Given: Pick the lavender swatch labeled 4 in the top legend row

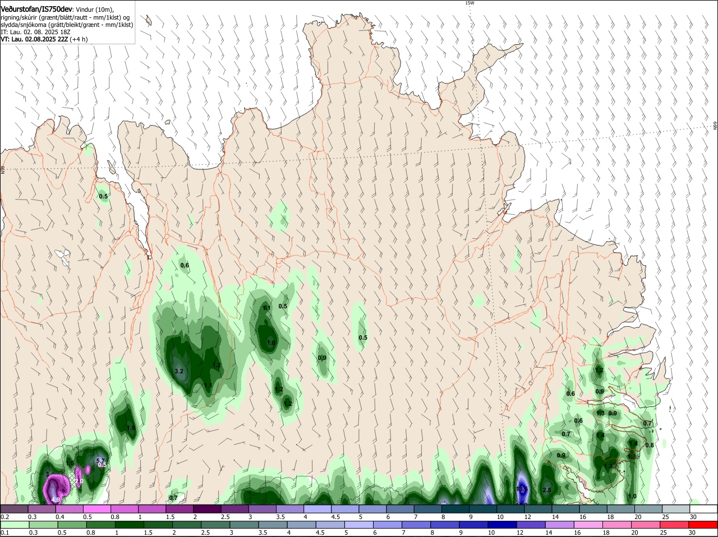Looking at the screenshot, I should click(x=317, y=509).
